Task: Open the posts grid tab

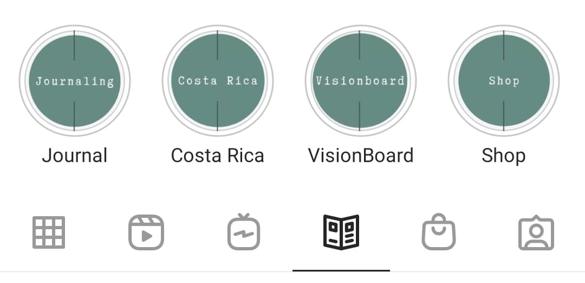Action: pos(49,232)
